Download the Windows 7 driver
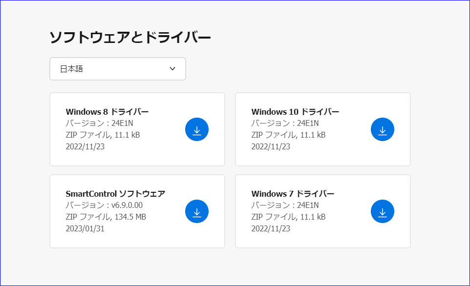This screenshot has width=470, height=286. pos(382,211)
